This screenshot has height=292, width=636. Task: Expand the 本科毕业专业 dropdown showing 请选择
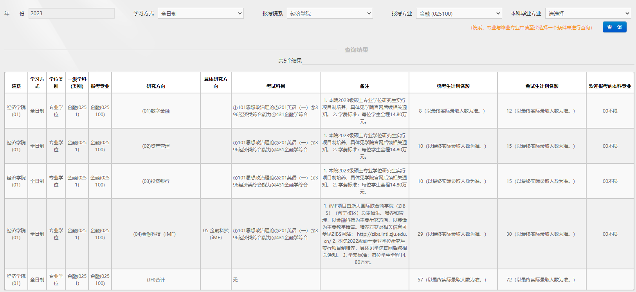click(588, 13)
